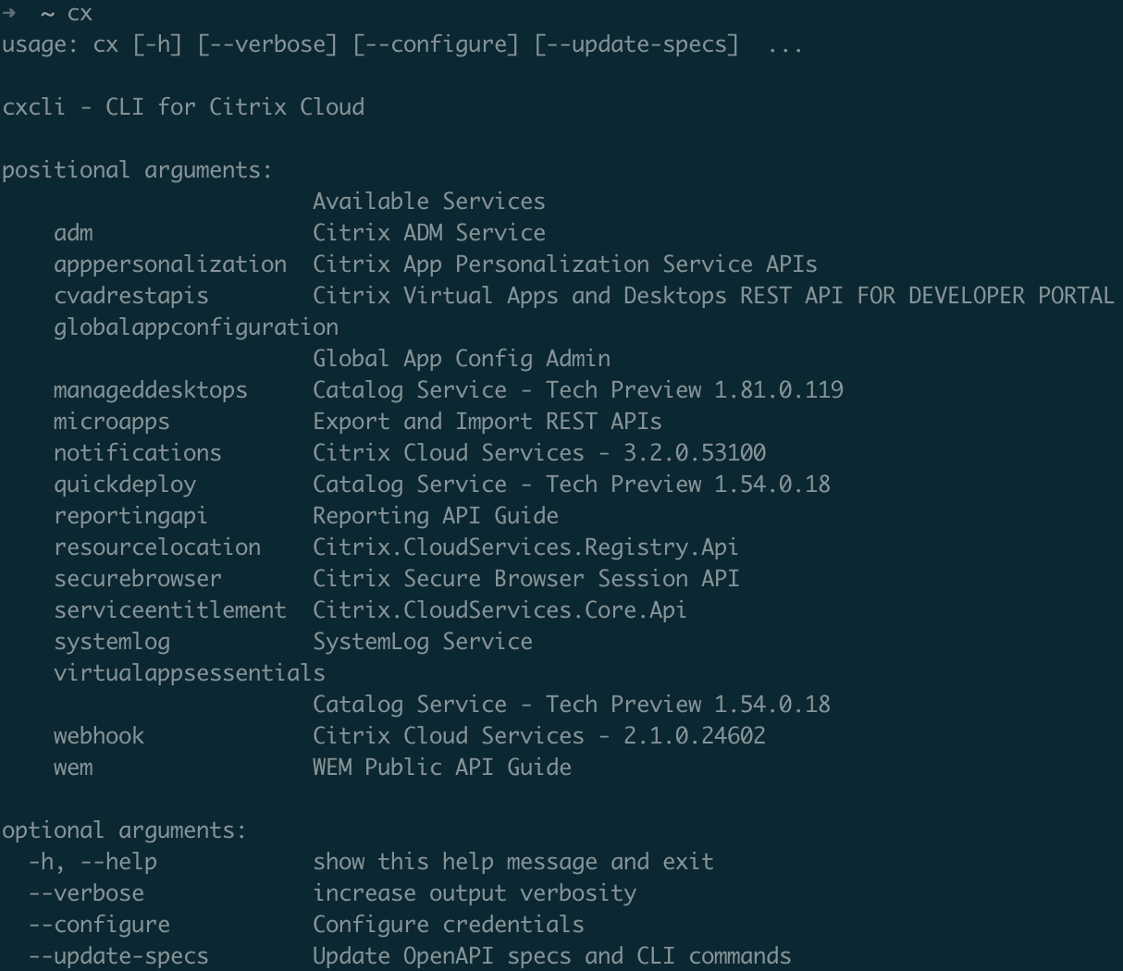Click the prompt arrow icon at top
1123x971 pixels.
tap(9, 13)
